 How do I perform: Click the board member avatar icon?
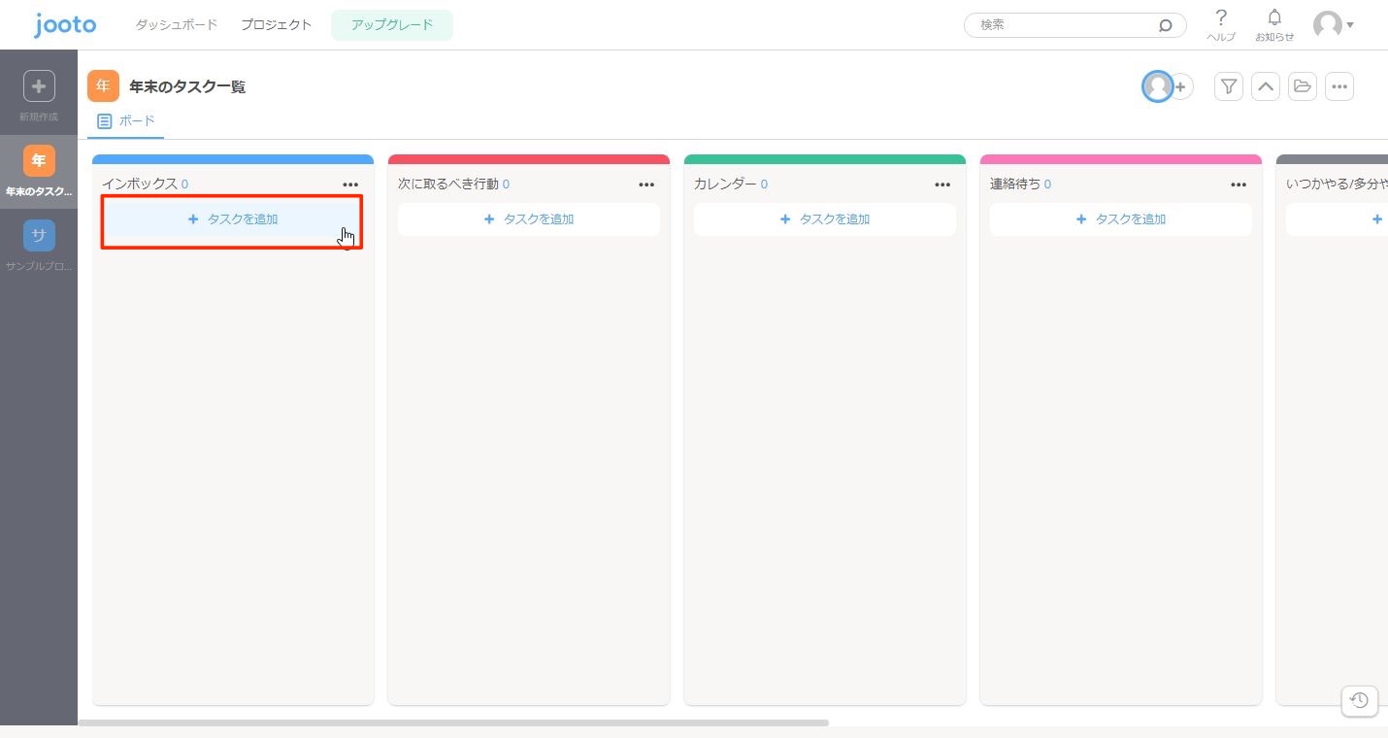pos(1157,86)
